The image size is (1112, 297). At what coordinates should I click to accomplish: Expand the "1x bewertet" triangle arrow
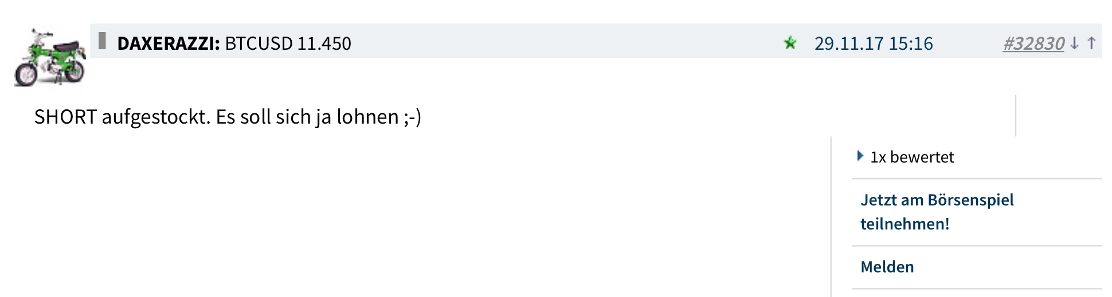point(860,156)
